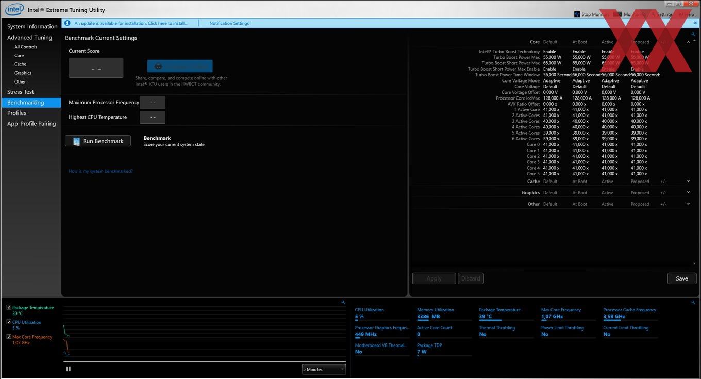Expand the Cache settings section
This screenshot has width=701, height=379.
[x=688, y=181]
